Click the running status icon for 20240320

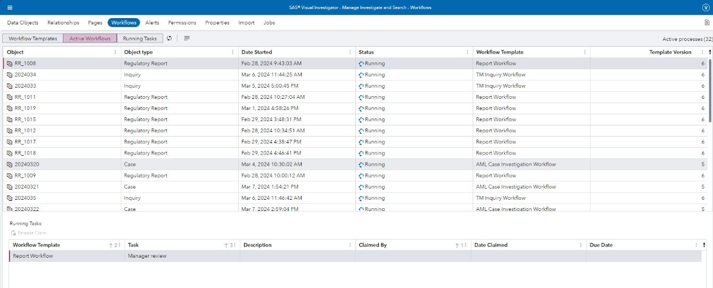pyautogui.click(x=361, y=164)
